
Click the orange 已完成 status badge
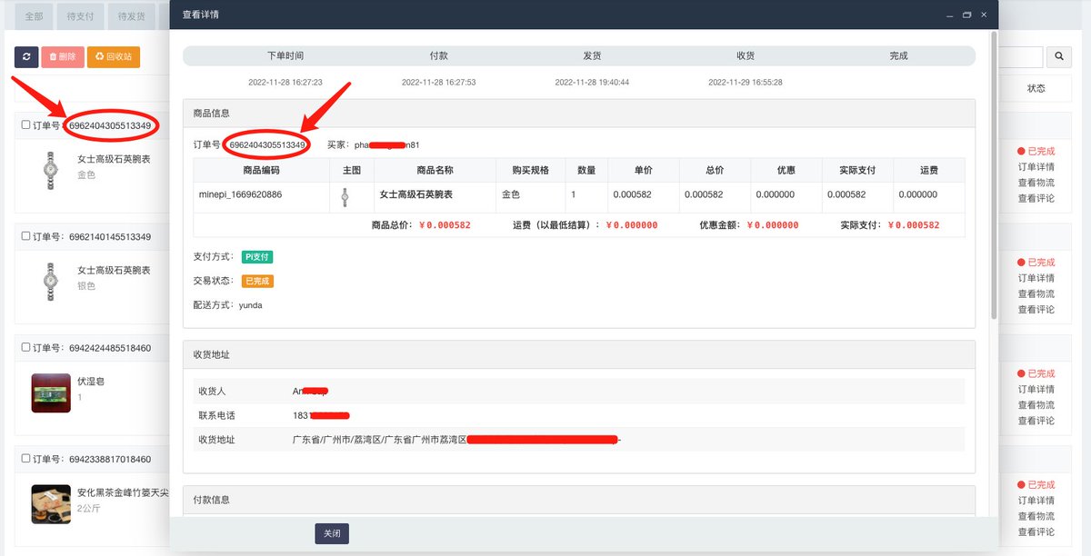[257, 281]
